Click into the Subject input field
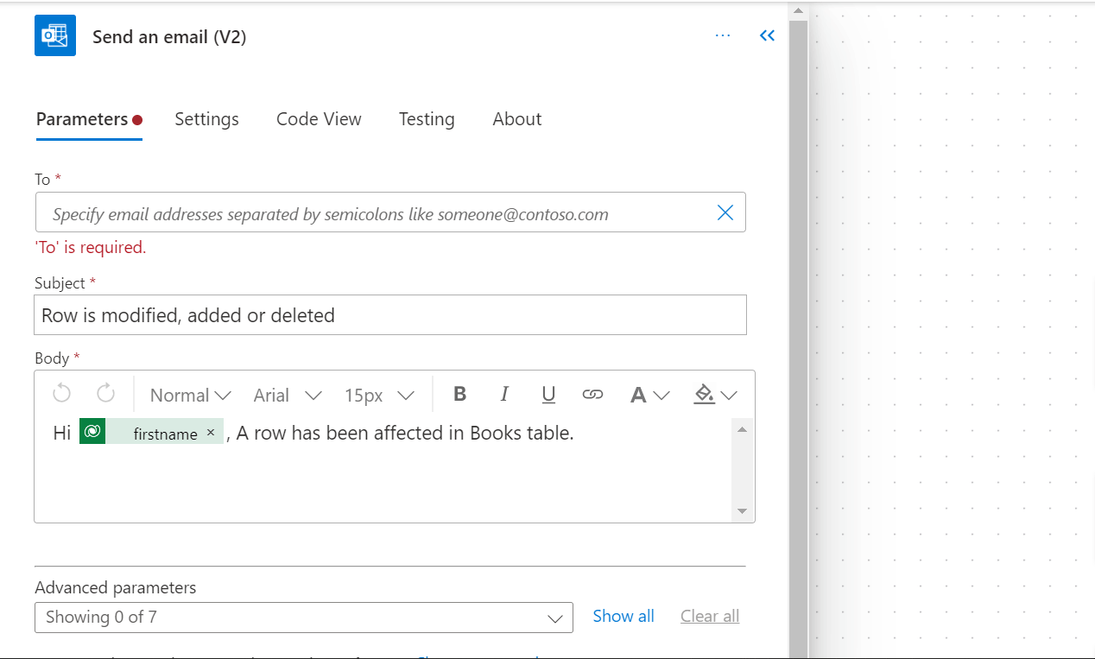 pyautogui.click(x=390, y=315)
